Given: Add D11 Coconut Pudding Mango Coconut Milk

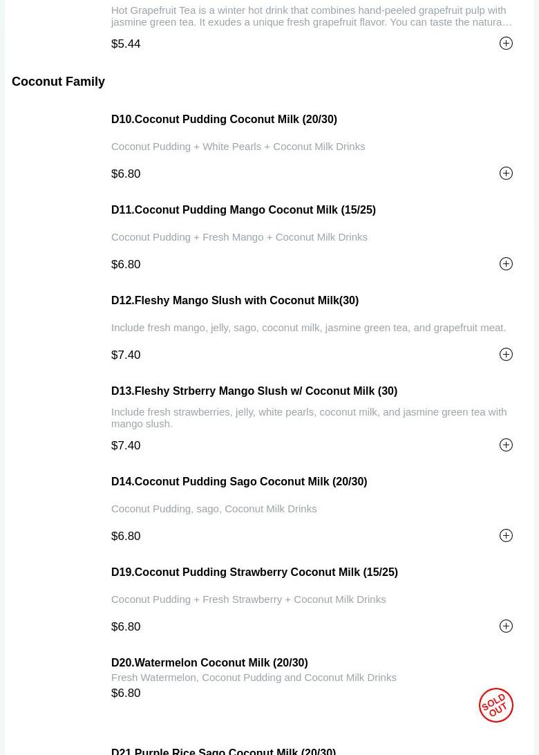Looking at the screenshot, I should [x=506, y=264].
